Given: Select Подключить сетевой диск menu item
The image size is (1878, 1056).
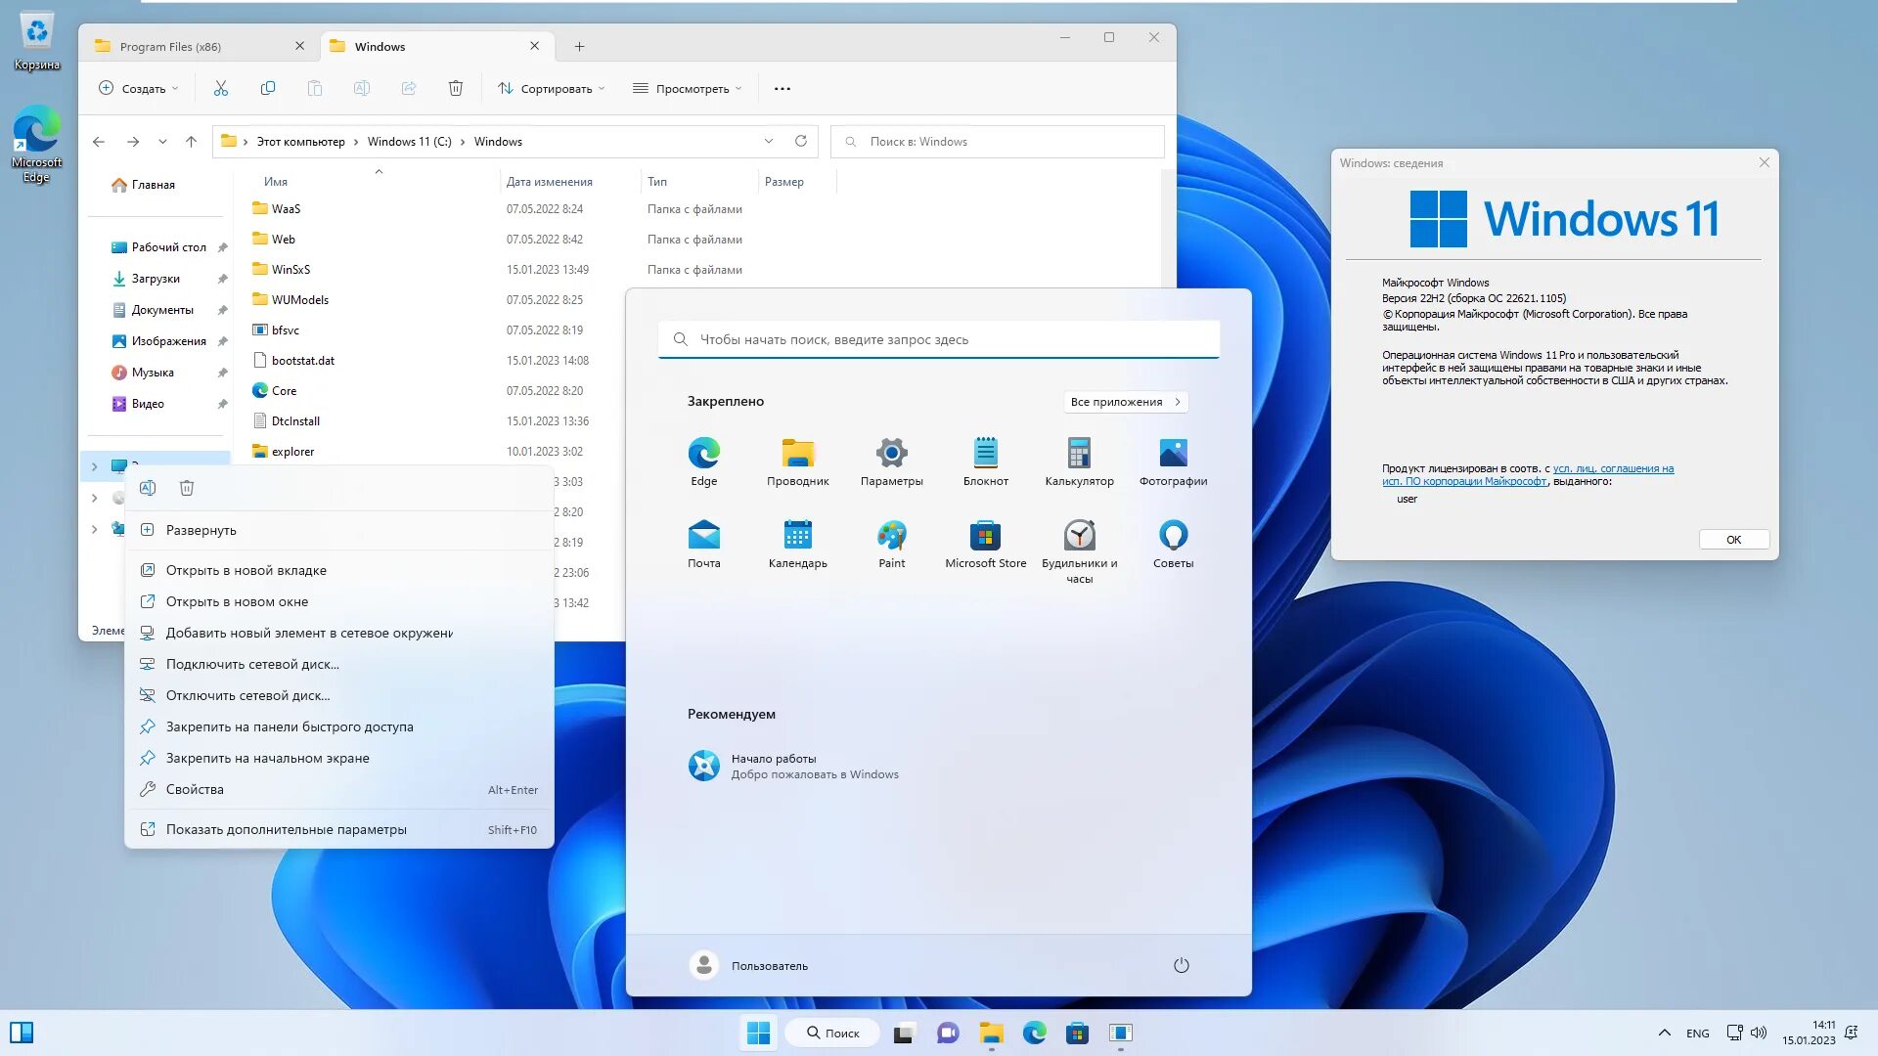Looking at the screenshot, I should pos(252,664).
